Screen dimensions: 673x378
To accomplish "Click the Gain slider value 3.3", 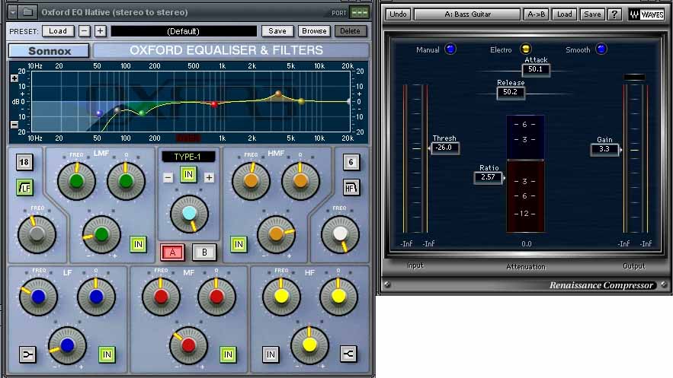I will [x=604, y=149].
